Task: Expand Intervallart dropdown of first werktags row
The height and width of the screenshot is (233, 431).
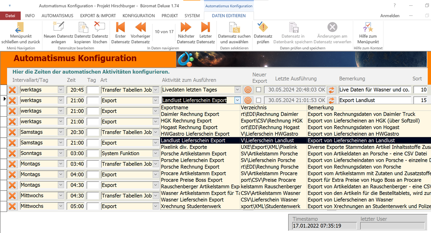Action: pos(61,90)
